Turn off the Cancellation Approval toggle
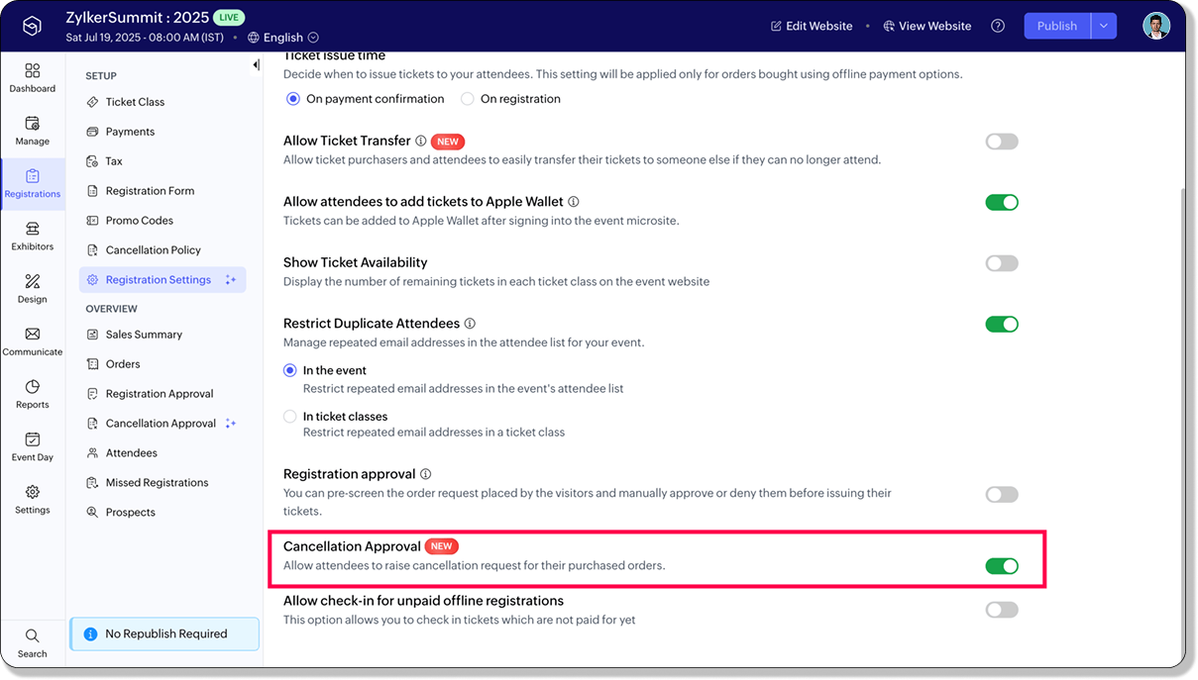Image resolution: width=1198 pixels, height=680 pixels. pos(1002,566)
